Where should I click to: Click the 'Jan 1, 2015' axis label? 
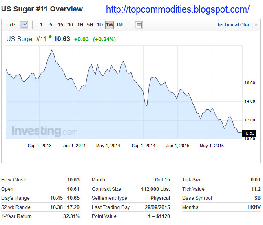point(178,146)
